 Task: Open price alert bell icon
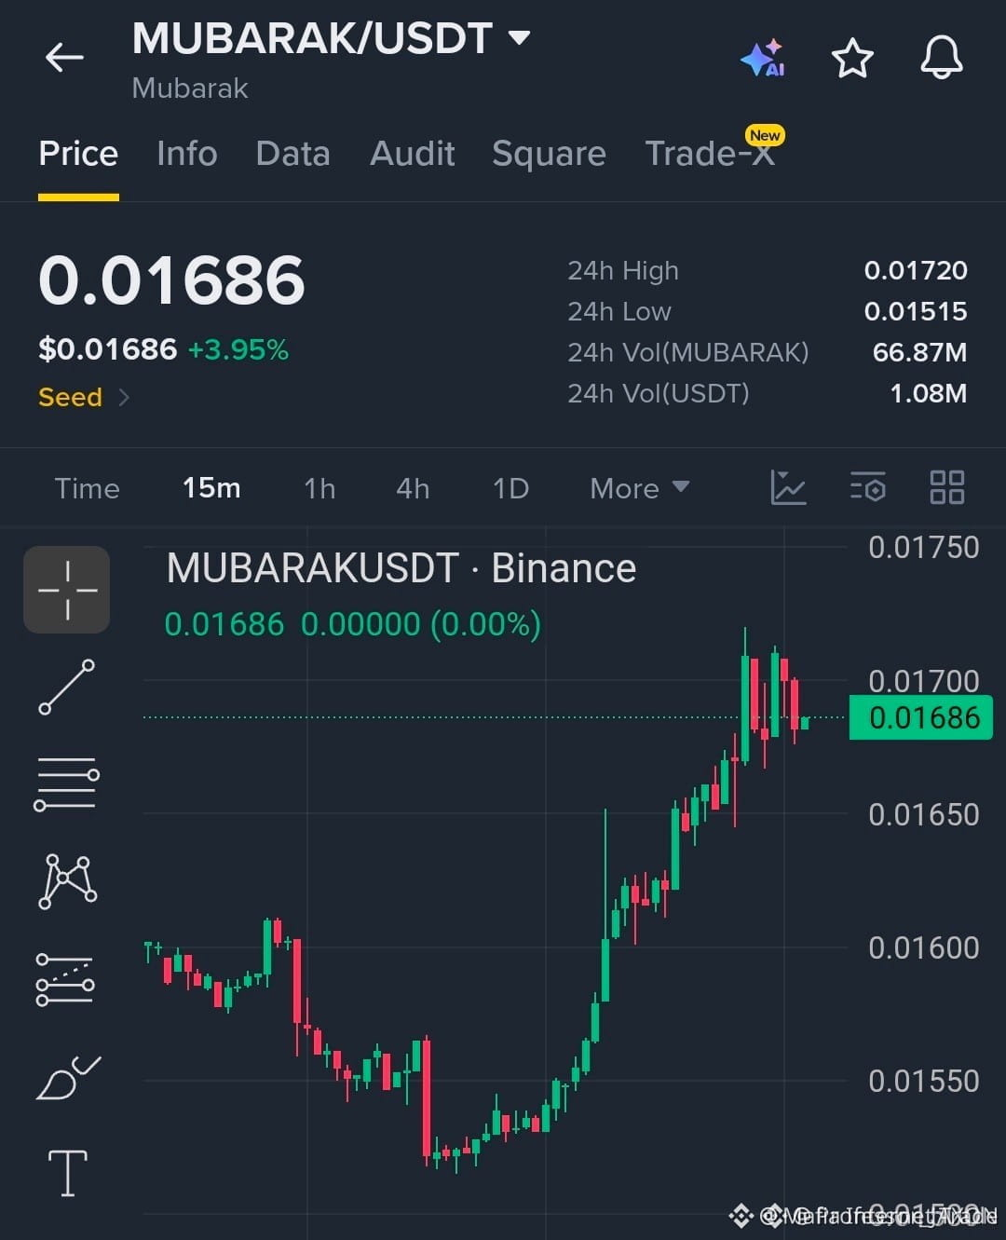(x=942, y=58)
